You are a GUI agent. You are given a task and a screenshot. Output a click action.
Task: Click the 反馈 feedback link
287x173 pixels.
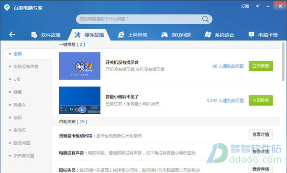245,6
